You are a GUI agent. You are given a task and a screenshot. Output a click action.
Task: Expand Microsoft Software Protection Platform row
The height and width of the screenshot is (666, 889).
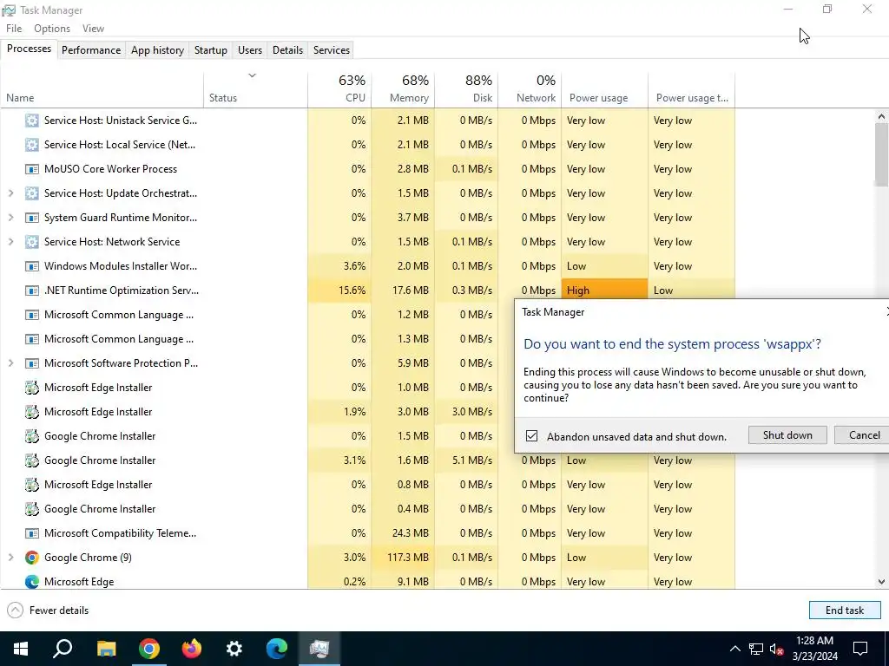click(x=10, y=363)
